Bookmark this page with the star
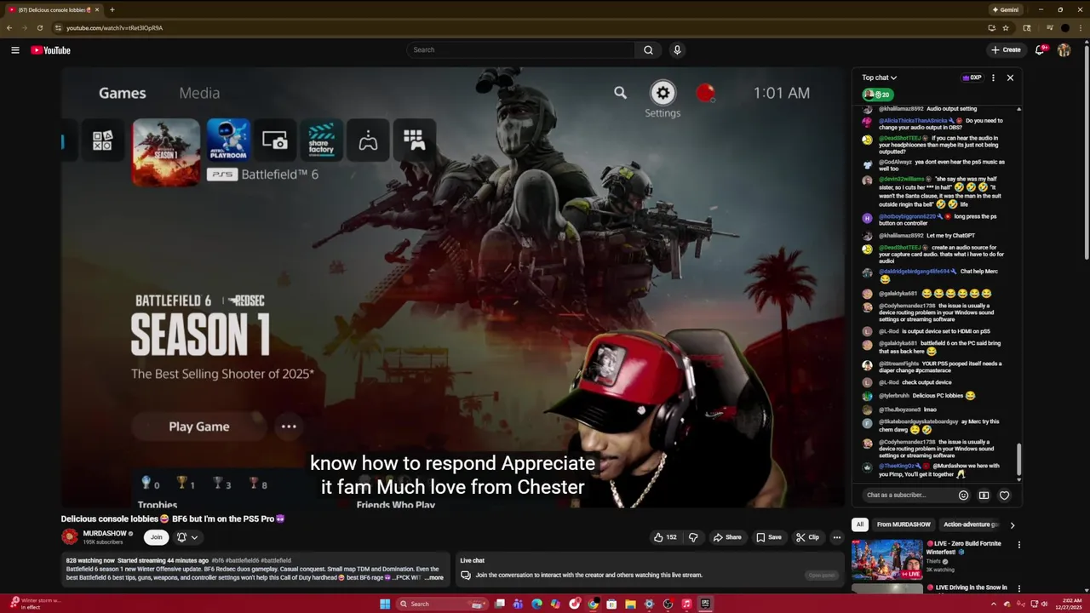 pos(1006,28)
